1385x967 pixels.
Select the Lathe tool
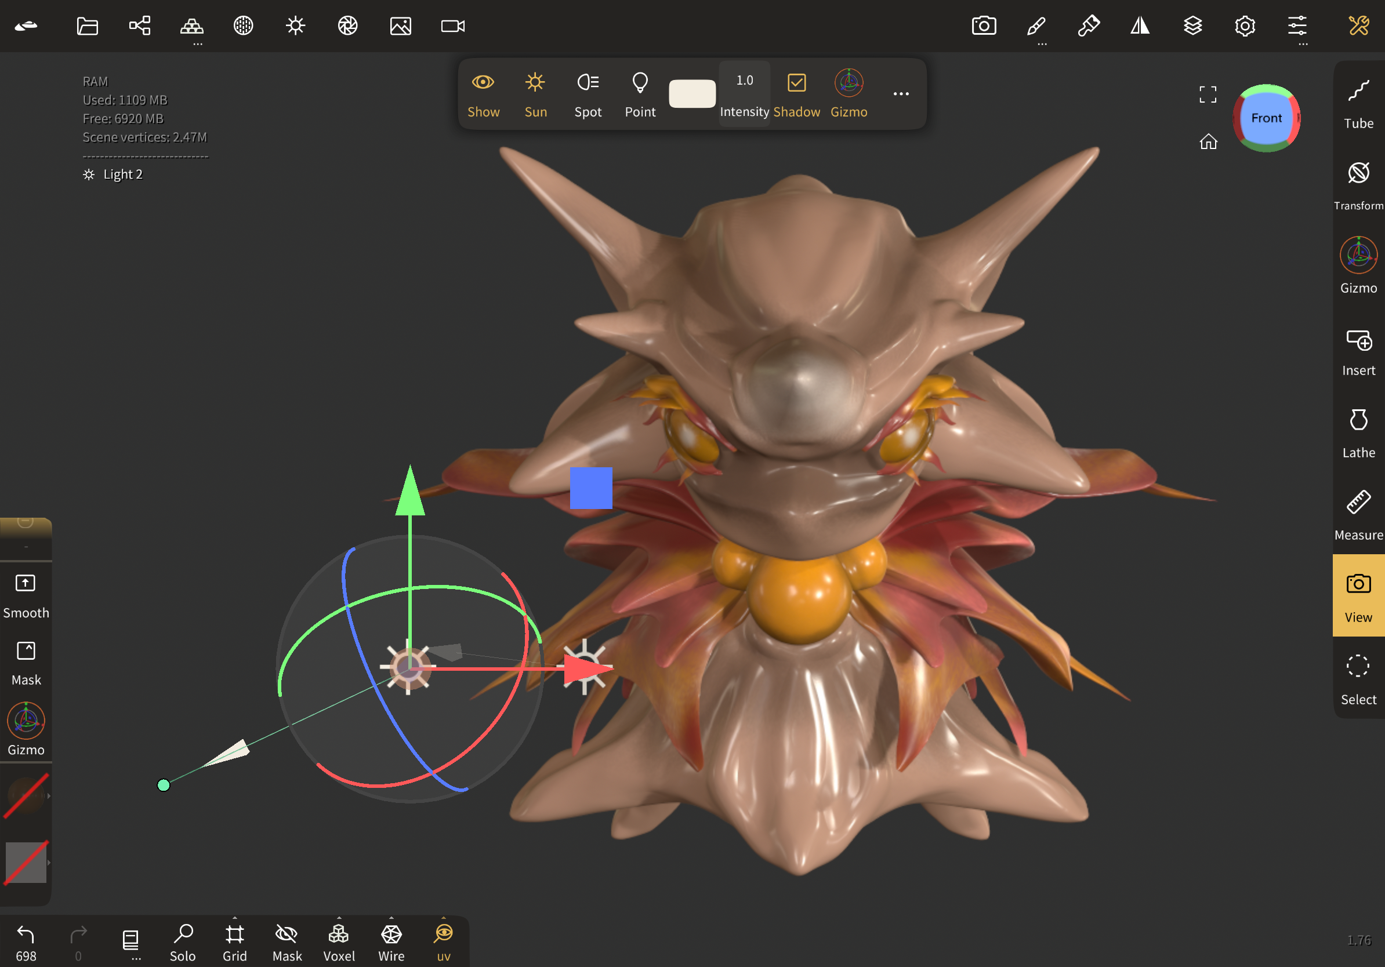[x=1358, y=434]
